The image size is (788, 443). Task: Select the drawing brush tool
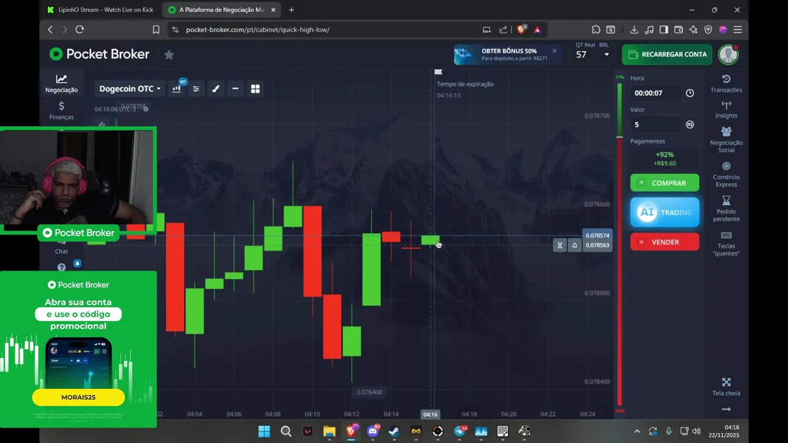pos(215,89)
